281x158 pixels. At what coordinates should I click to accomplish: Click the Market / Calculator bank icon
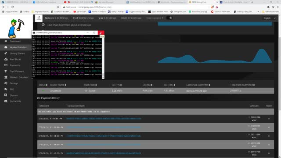(x=6, y=77)
